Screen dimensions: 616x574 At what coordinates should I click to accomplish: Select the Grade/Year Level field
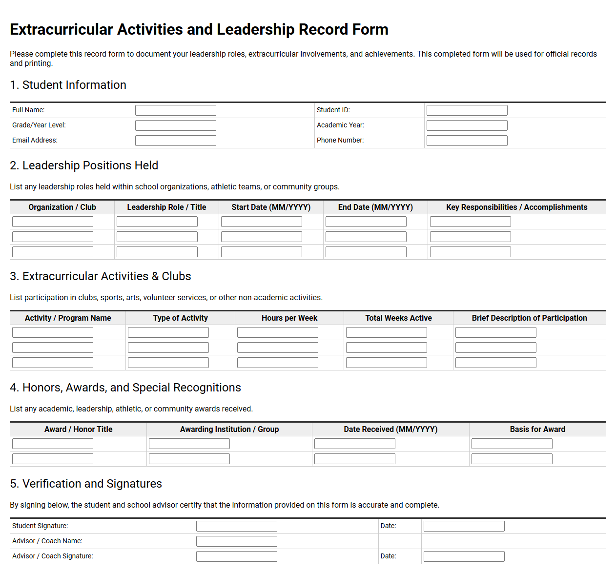pos(176,125)
